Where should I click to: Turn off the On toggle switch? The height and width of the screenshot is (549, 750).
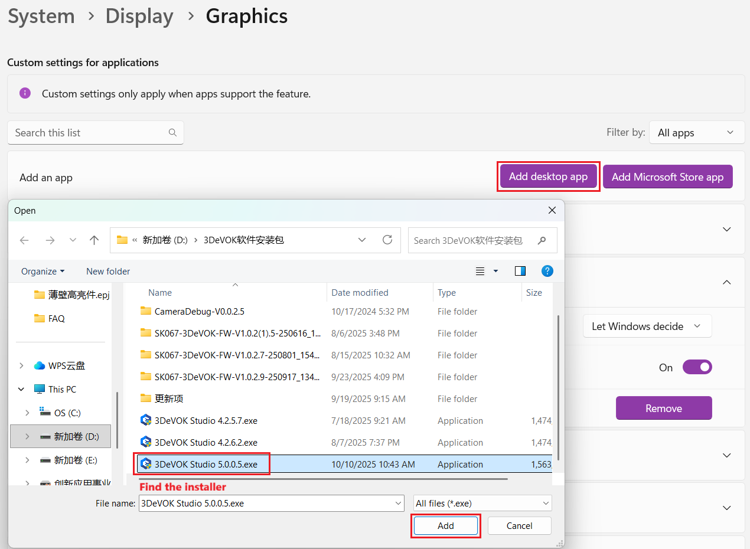pos(697,367)
